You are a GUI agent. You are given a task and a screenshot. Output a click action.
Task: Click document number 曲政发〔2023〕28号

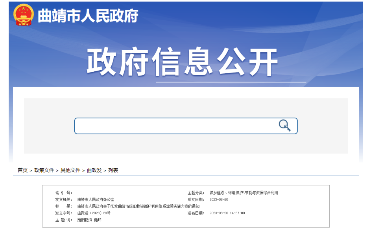pos(94,213)
